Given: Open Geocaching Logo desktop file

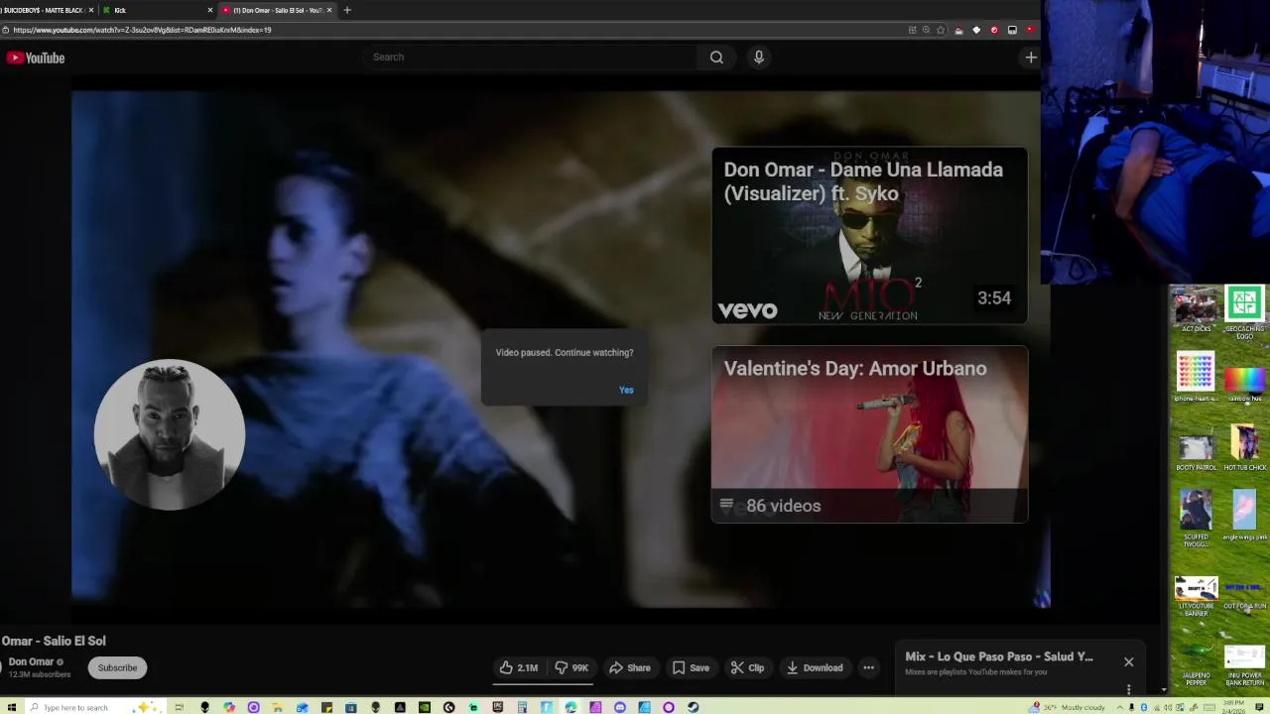Looking at the screenshot, I should point(1244,312).
